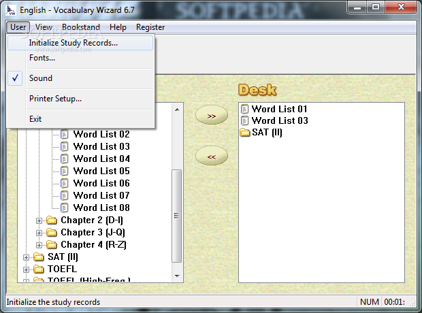Click SAT (II) folder icon on Desk
This screenshot has height=313, width=422.
(x=245, y=133)
